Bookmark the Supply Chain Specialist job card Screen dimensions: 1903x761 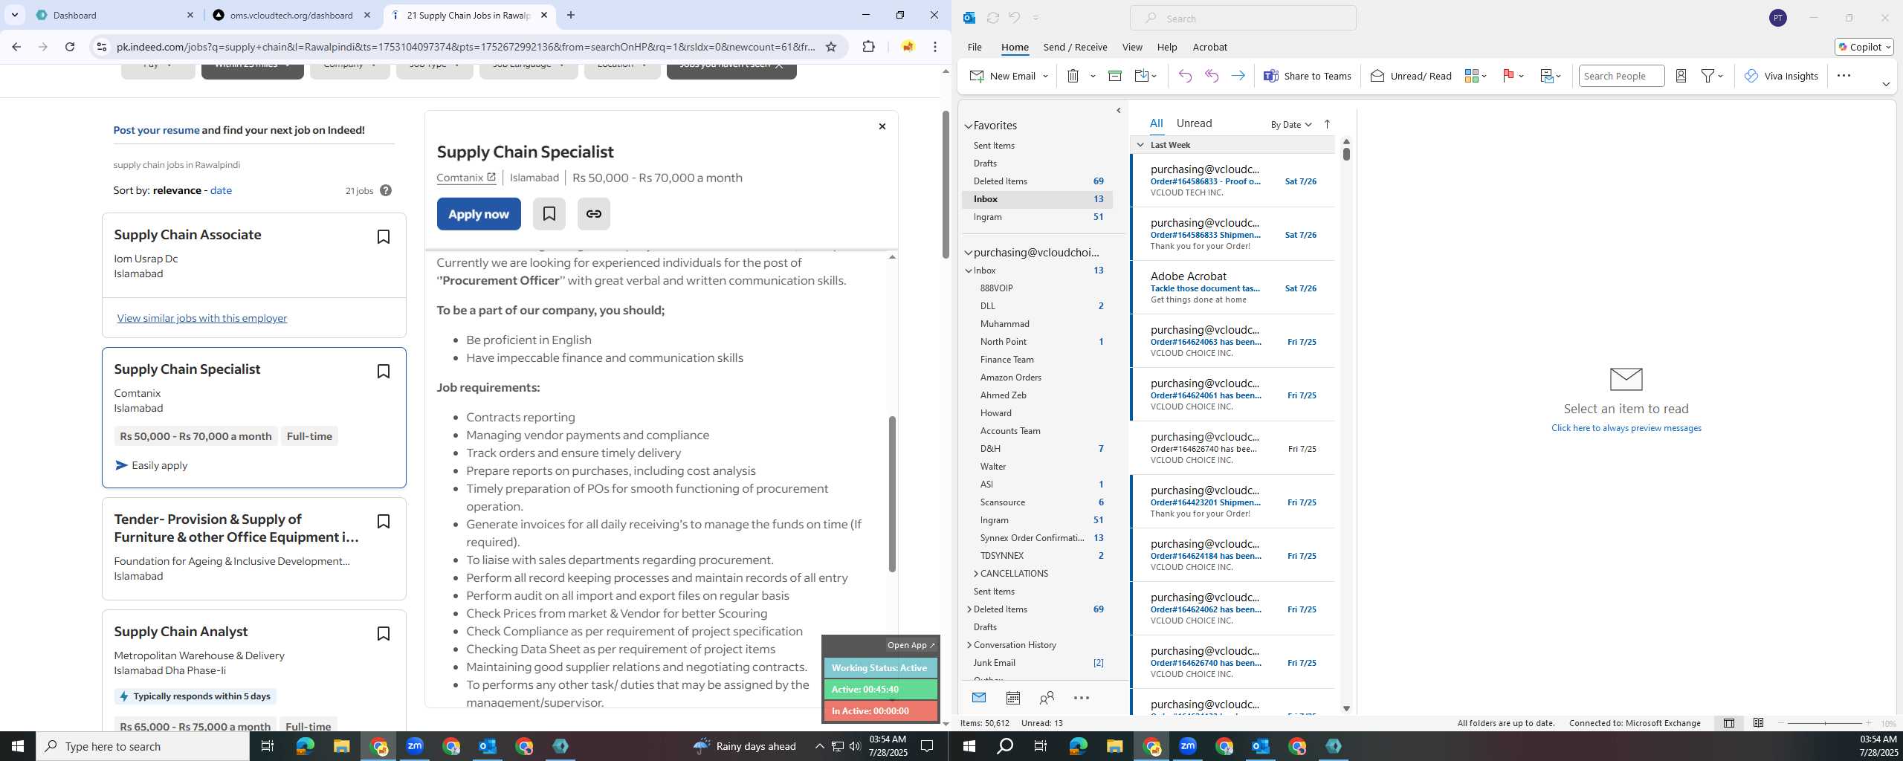pos(384,371)
